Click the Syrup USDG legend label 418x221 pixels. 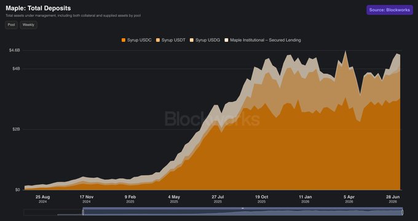[208, 40]
